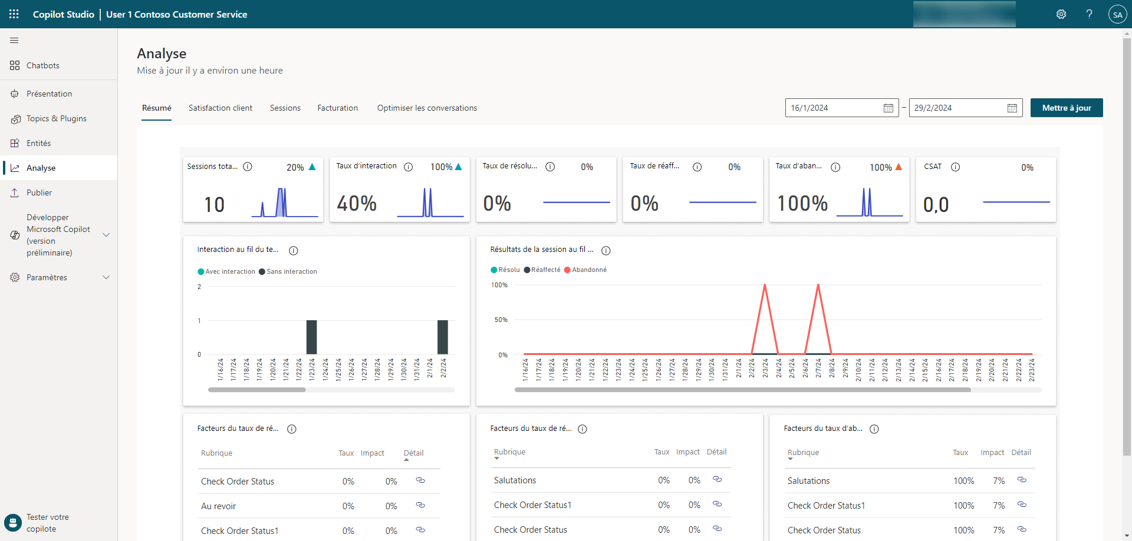The width and height of the screenshot is (1132, 541).
Task: Click Check Order Status1 in left table
Action: (240, 530)
